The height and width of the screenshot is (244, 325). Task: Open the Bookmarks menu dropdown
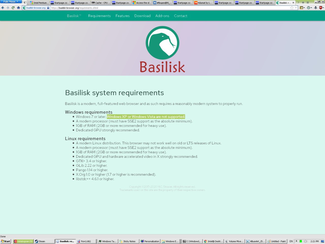[x=302, y=8]
